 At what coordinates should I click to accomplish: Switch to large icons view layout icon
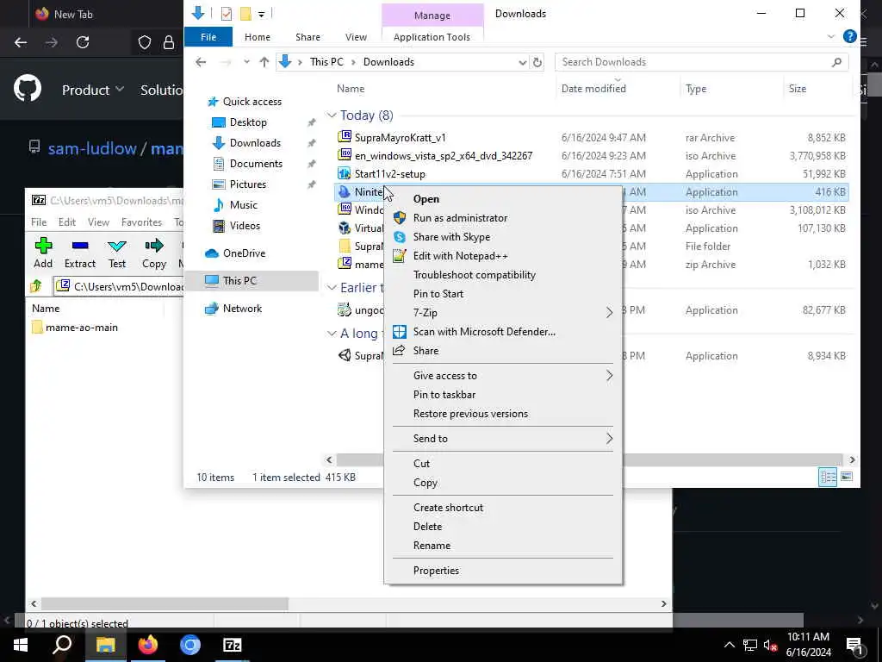click(847, 478)
